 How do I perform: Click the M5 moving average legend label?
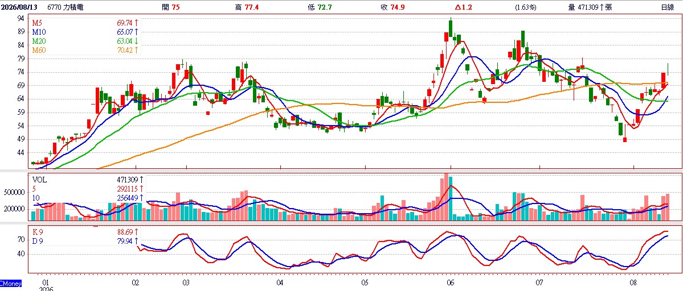(38, 23)
